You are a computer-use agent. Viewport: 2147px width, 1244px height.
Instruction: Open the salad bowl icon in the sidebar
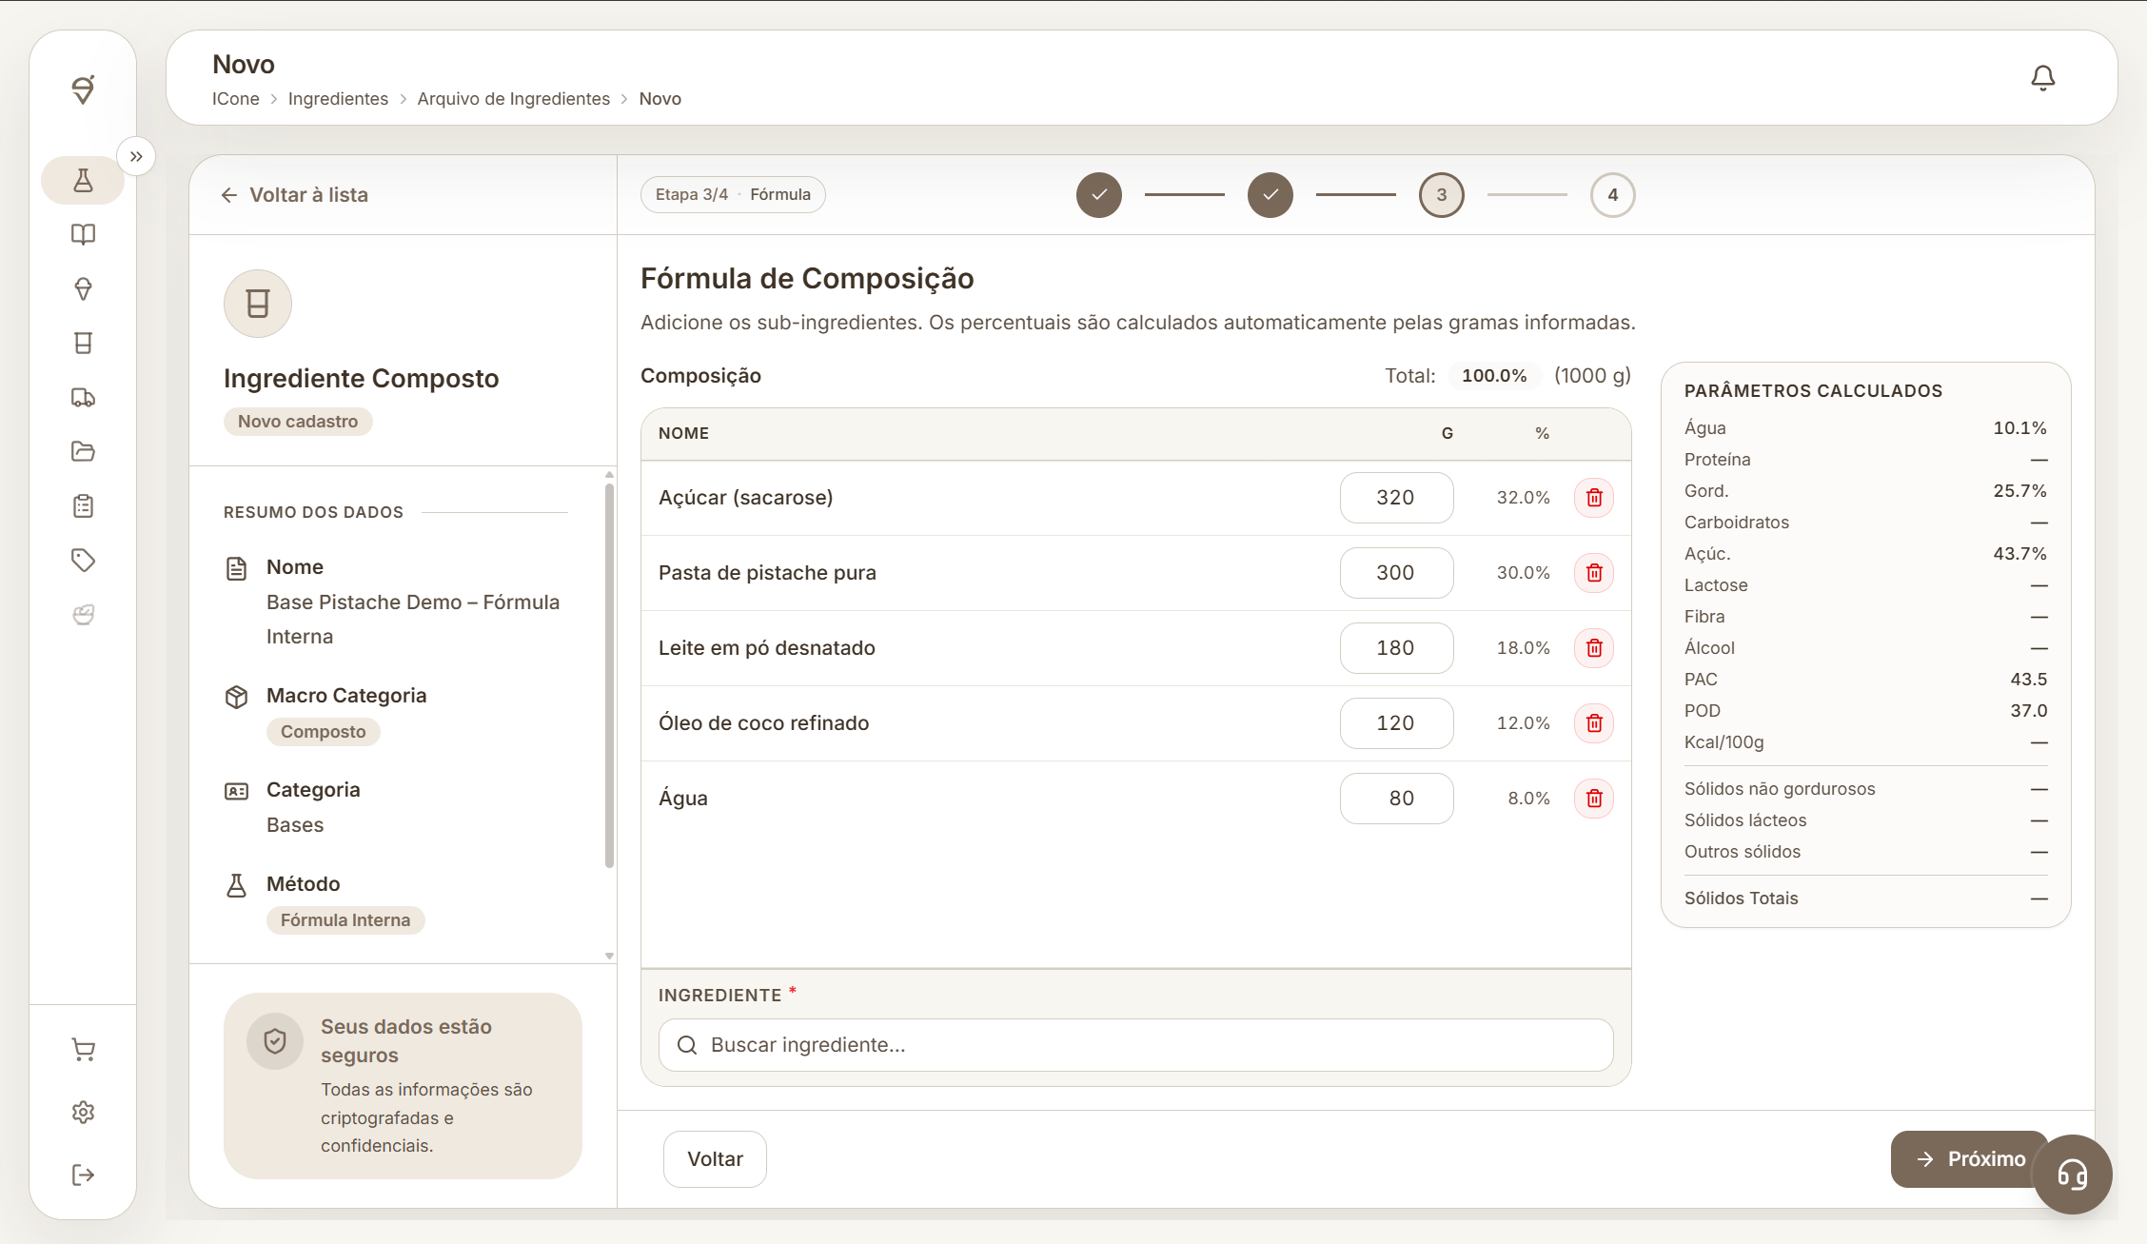click(83, 614)
